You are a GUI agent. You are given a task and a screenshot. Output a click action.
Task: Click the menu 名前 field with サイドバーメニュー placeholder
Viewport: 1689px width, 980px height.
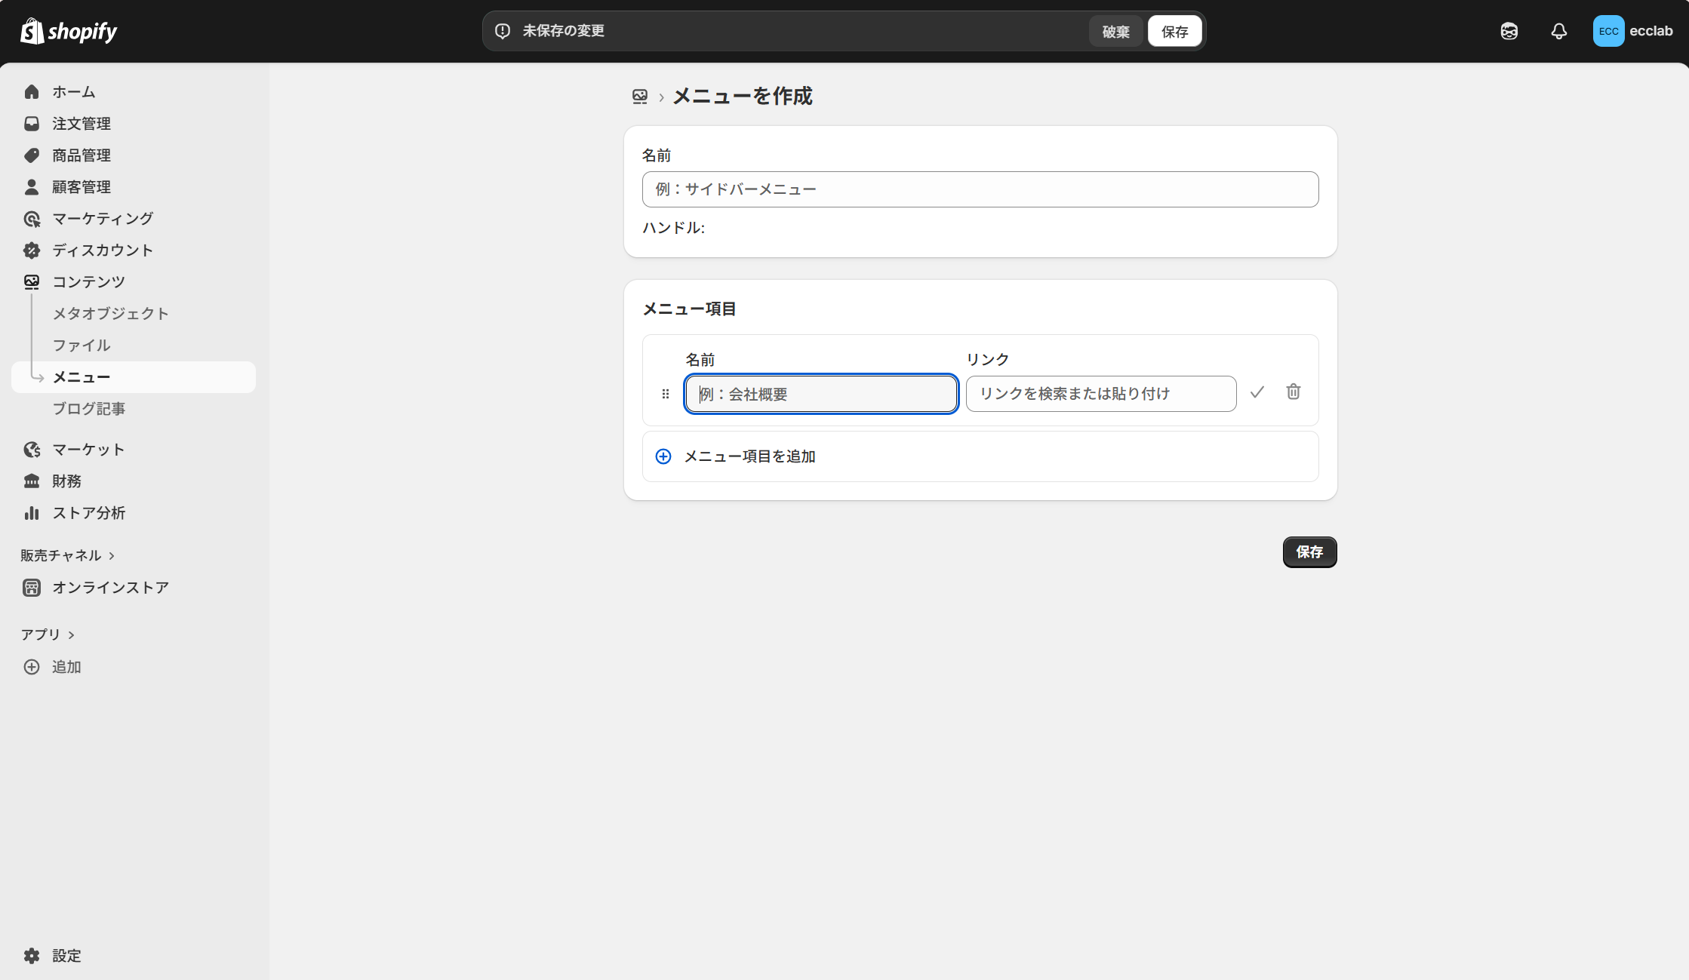[x=980, y=189]
